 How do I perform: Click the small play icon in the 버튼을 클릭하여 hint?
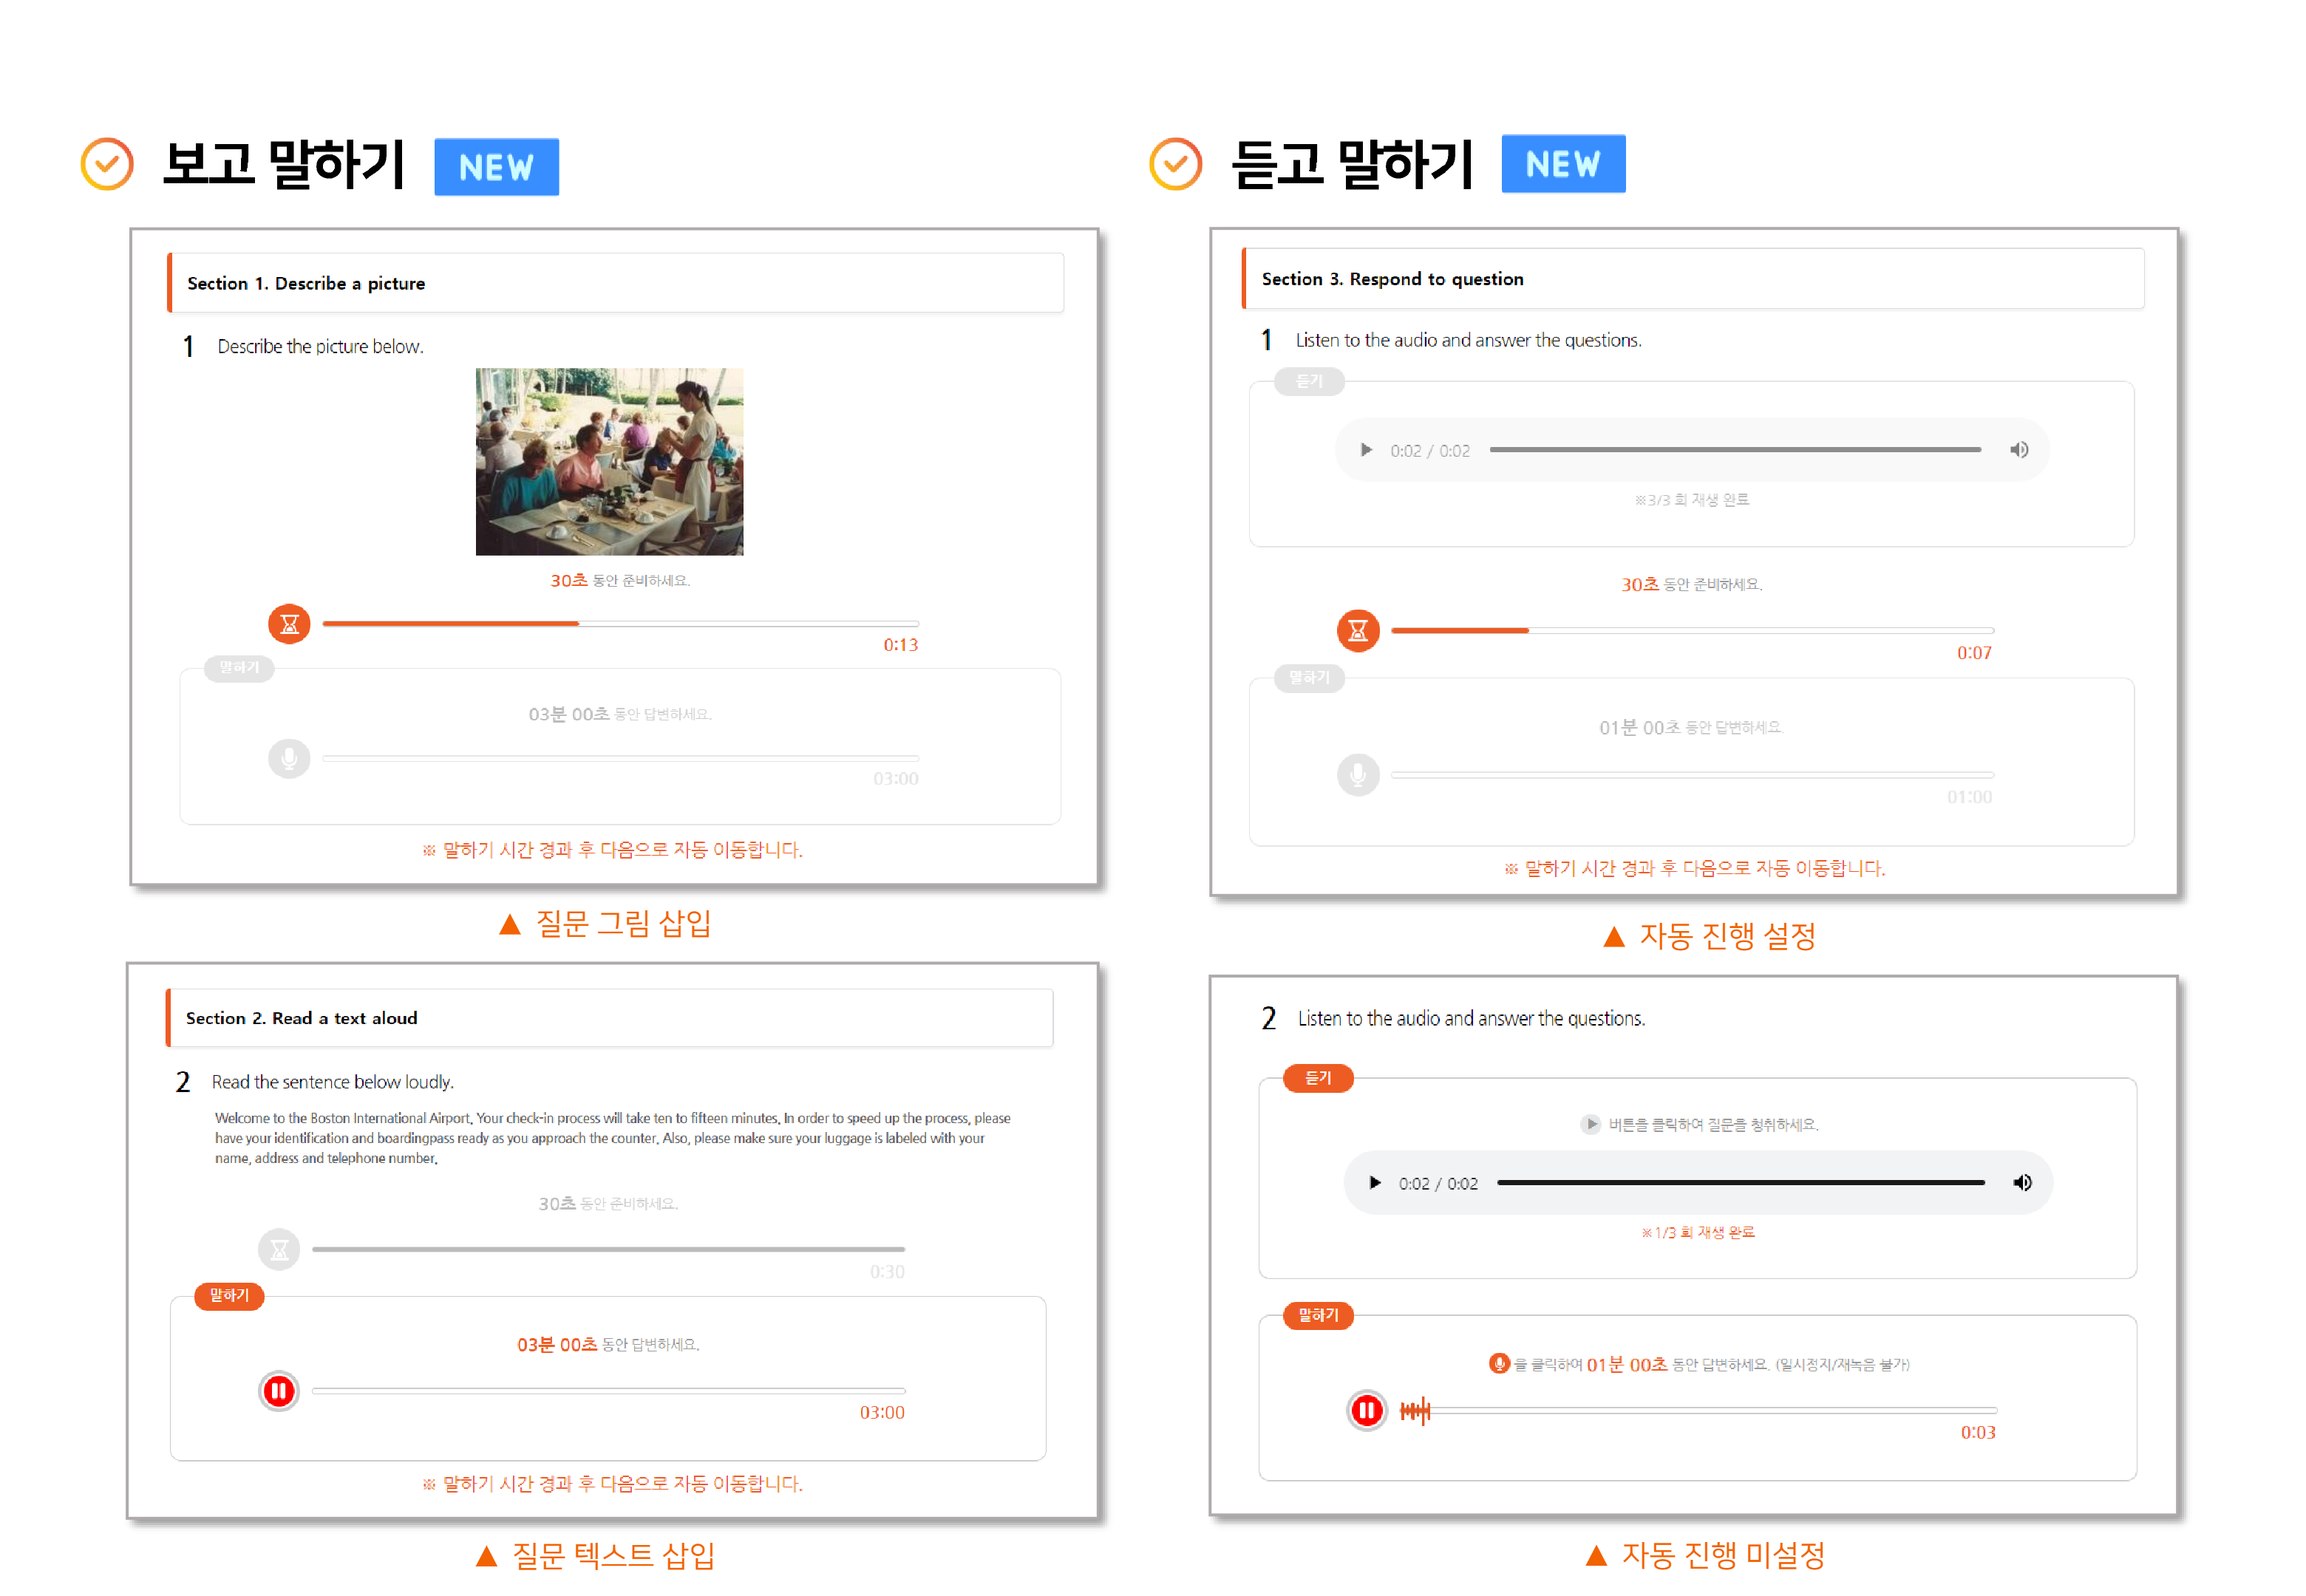[1590, 1124]
